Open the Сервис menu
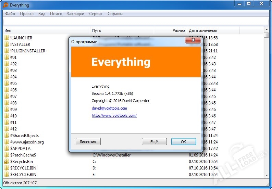272x189 pixels. pos(96,14)
